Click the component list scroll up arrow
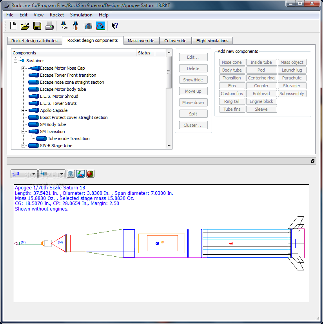The width and height of the screenshot is (323, 324). point(169,52)
